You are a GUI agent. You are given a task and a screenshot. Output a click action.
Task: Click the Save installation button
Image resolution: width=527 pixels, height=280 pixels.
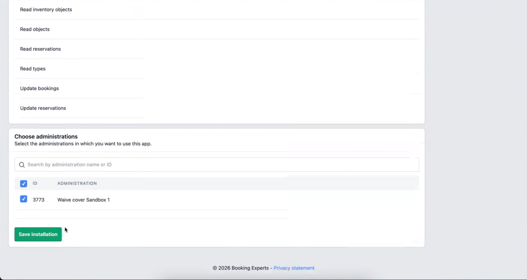coord(38,234)
